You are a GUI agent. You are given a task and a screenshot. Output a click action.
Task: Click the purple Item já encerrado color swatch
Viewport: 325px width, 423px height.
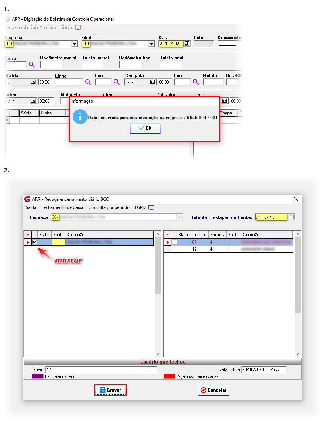coord(38,376)
